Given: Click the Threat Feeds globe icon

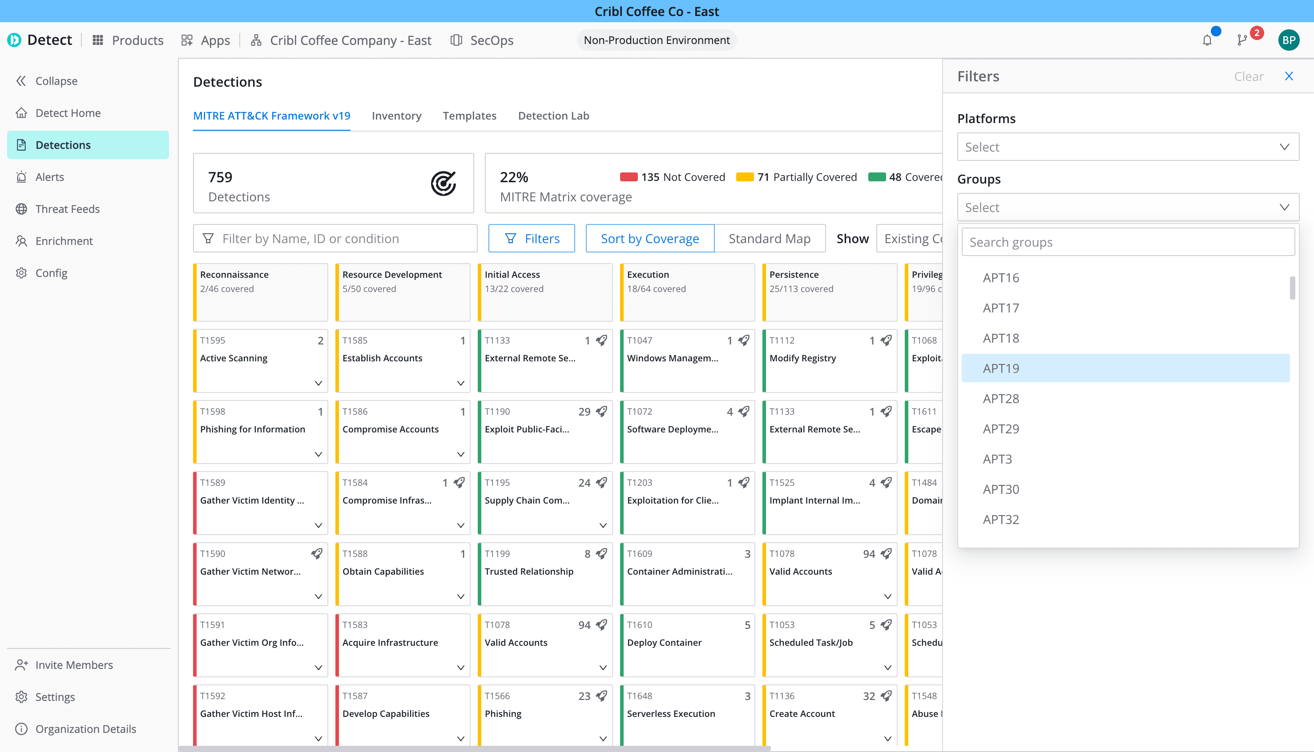Looking at the screenshot, I should click(21, 208).
